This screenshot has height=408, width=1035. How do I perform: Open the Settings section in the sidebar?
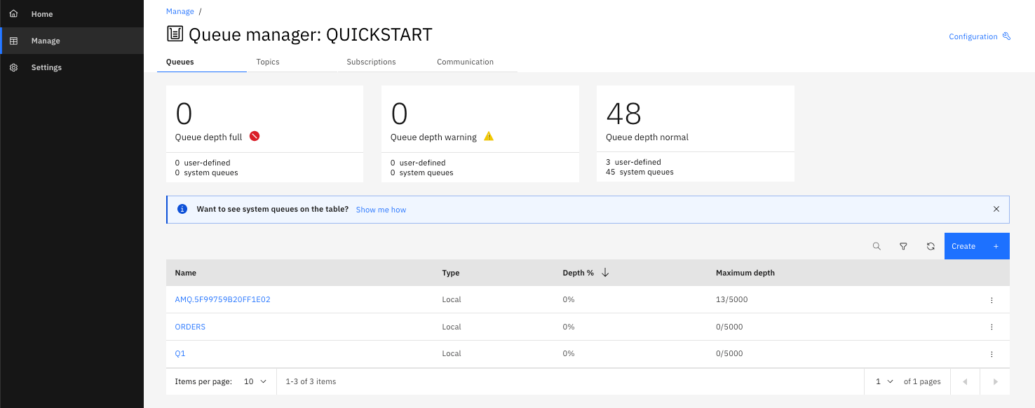[46, 67]
